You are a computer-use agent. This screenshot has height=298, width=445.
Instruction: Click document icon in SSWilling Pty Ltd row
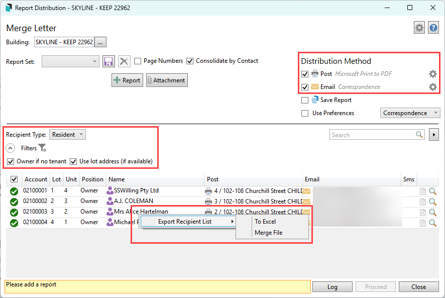(423, 191)
